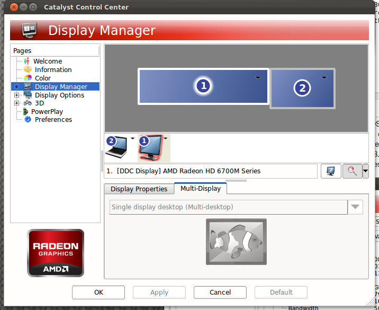Open the monitor display 1 dropdown arrow
This screenshot has width=379, height=310.
tap(166, 138)
